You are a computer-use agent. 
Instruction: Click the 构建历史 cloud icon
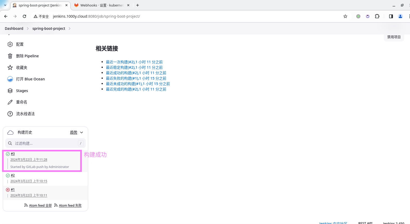click(10, 132)
